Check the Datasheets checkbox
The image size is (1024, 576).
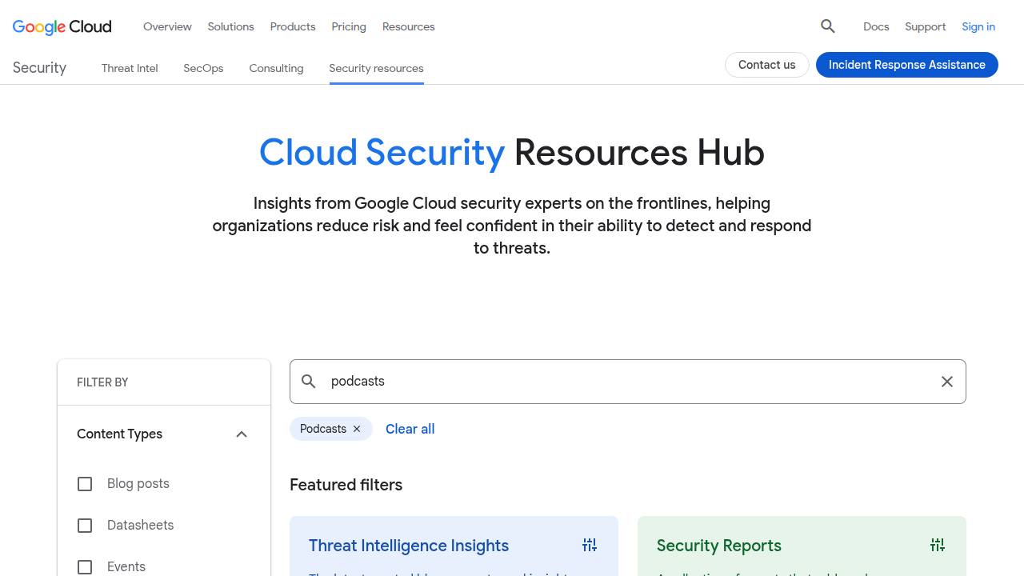(85, 526)
